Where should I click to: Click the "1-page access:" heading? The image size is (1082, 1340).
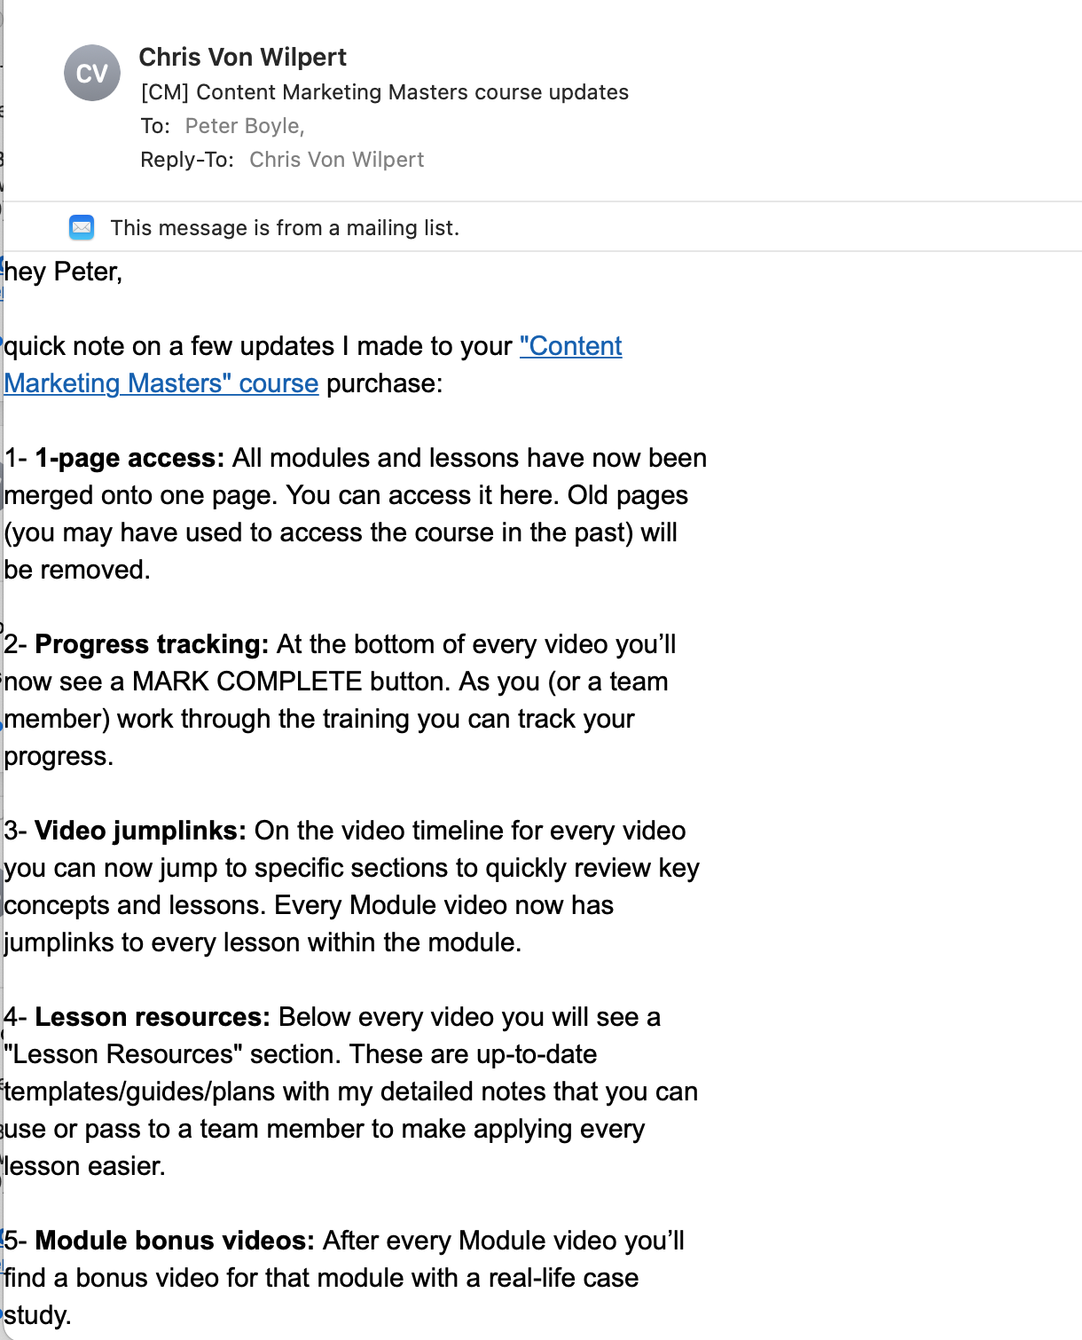click(129, 458)
